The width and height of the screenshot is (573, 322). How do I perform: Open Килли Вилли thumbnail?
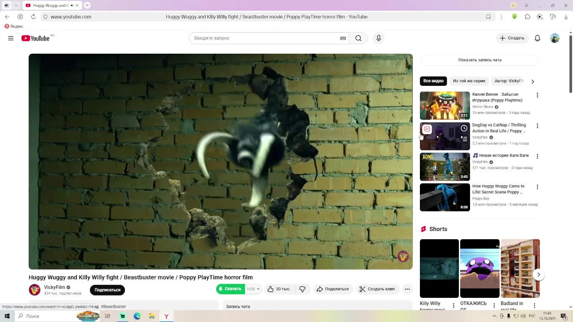click(x=445, y=106)
